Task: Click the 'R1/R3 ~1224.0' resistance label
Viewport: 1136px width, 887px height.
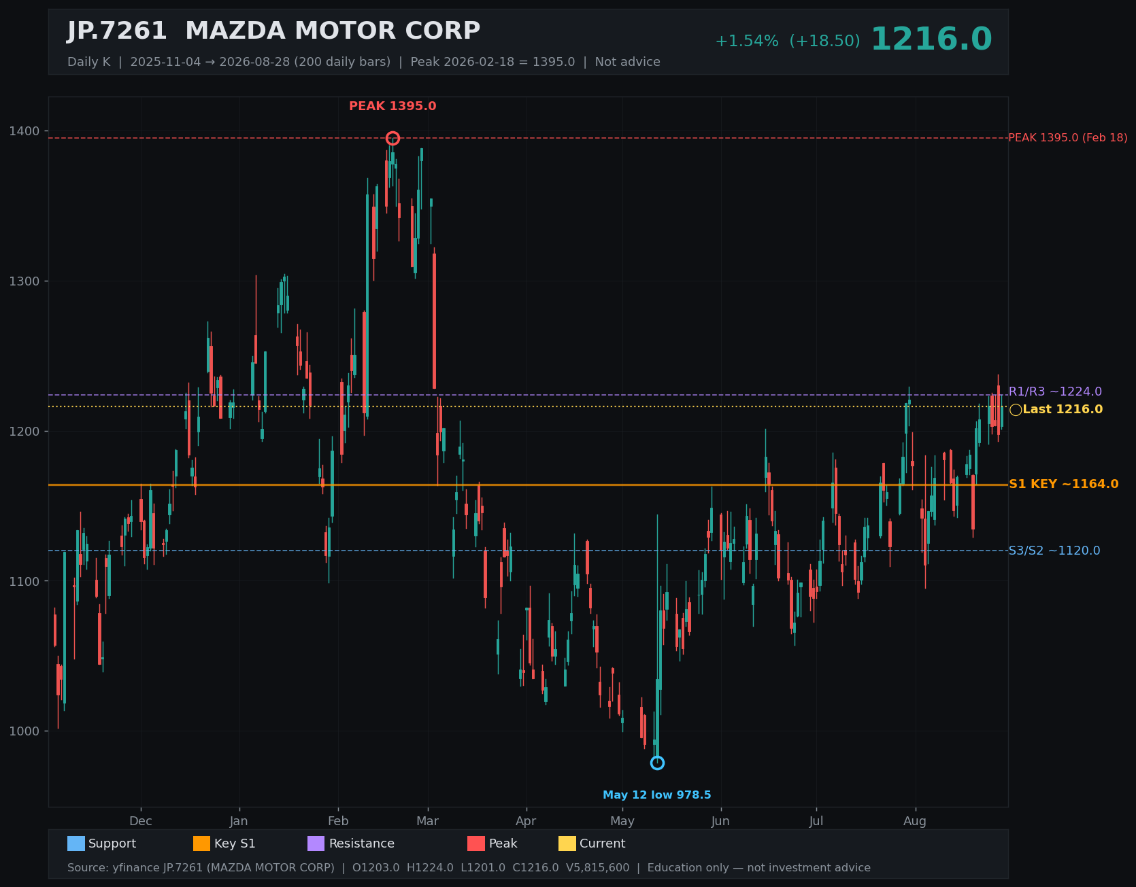Action: pos(1055,392)
